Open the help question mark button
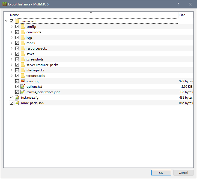197x179 pixels. [178, 4]
